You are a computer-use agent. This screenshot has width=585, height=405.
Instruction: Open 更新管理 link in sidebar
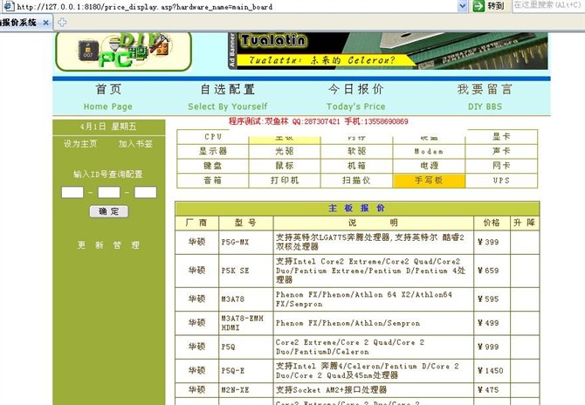tap(108, 245)
